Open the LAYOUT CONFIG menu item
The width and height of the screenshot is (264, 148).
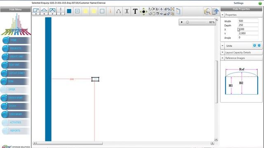point(15,73)
